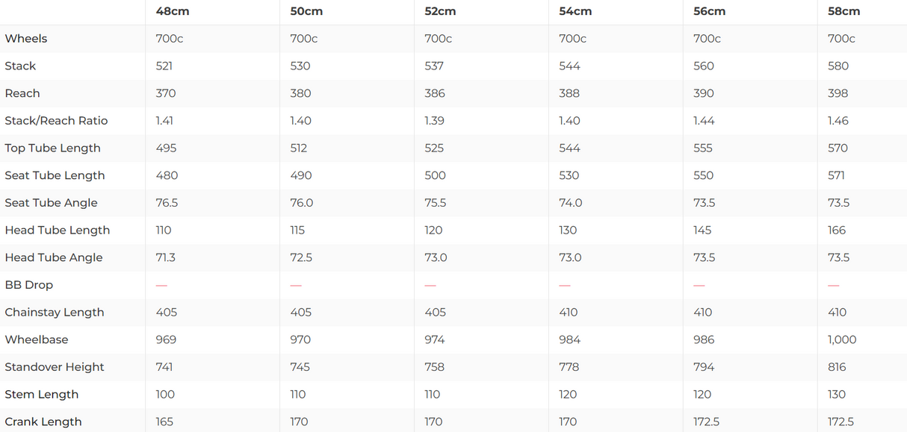
Task: Click the 71.3 head tube angle value
Action: click(x=166, y=257)
